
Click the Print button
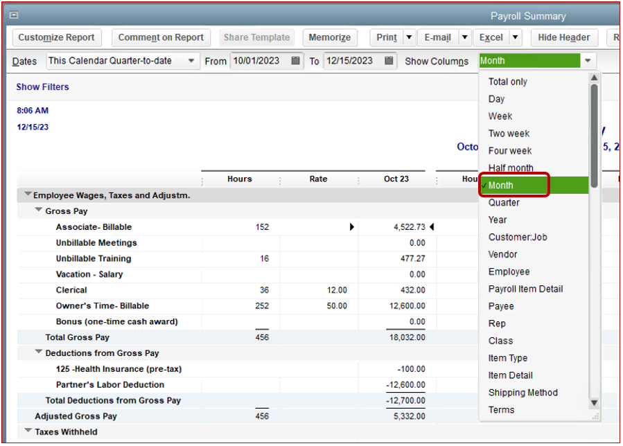point(387,37)
